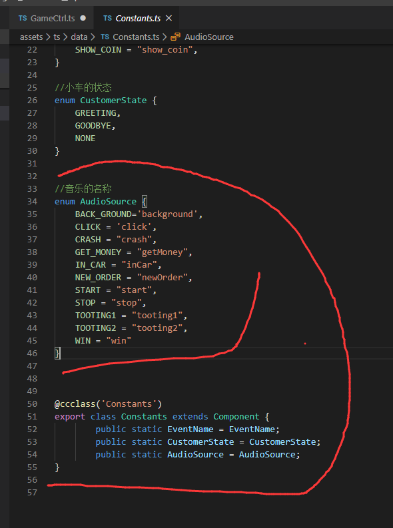The height and width of the screenshot is (528, 393).
Task: Open the ts folder breadcrumb
Action: pos(57,37)
